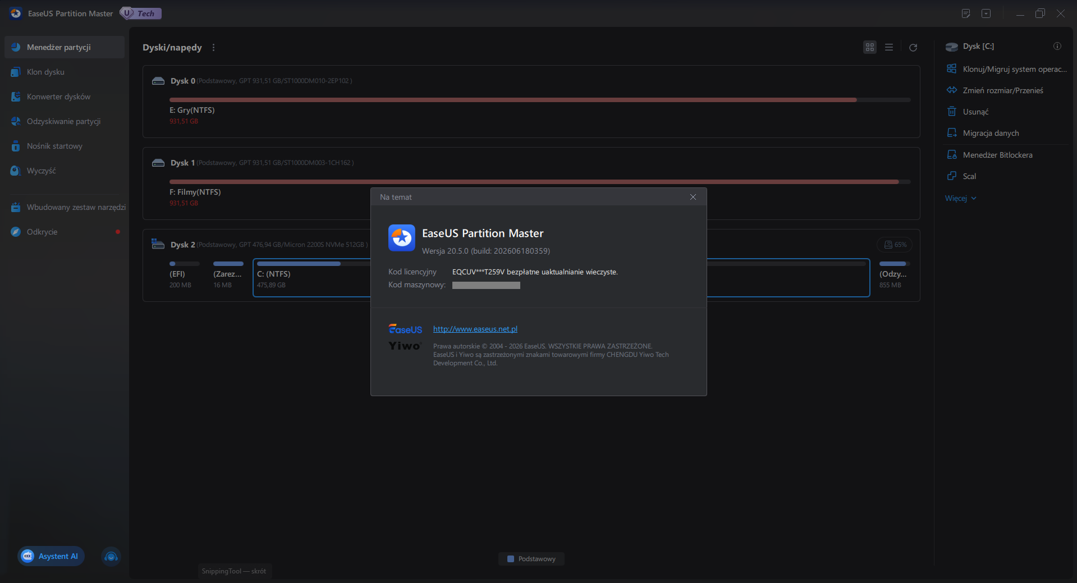Switch to list view of disks
Screen dimensions: 1077x583
889,47
